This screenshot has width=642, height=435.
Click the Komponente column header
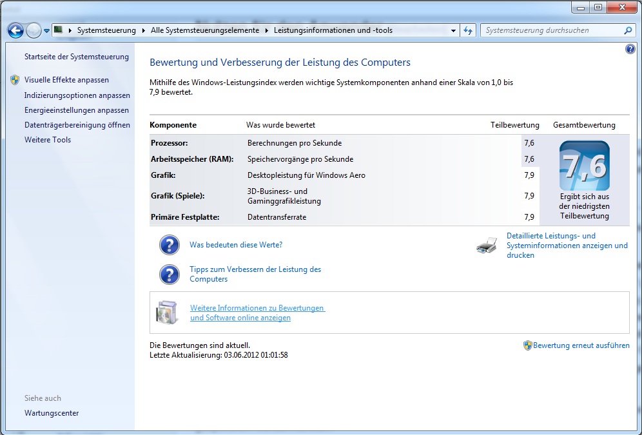pyautogui.click(x=173, y=125)
